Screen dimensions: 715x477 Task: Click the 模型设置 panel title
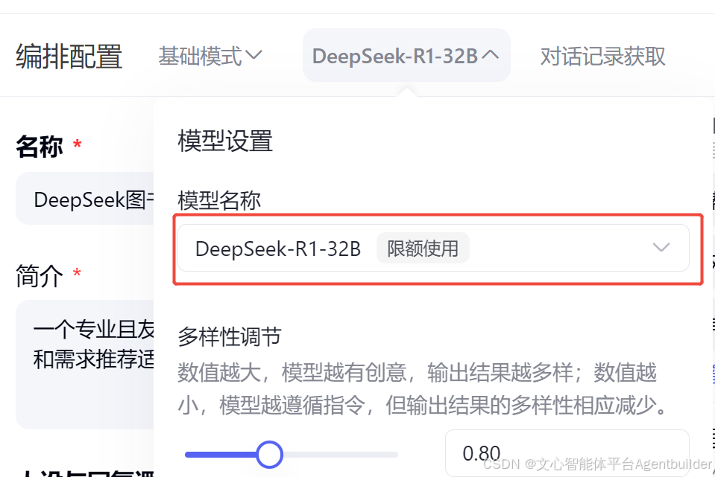point(225,141)
